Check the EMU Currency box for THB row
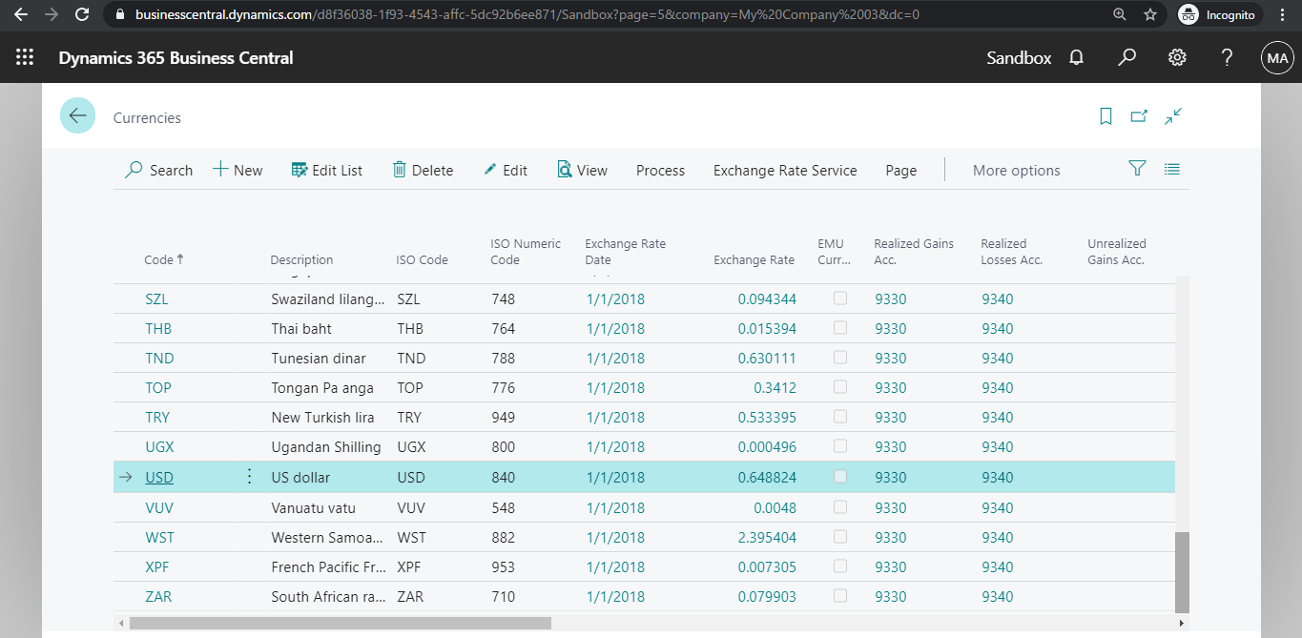Screen dimensions: 1302x638 [840, 327]
